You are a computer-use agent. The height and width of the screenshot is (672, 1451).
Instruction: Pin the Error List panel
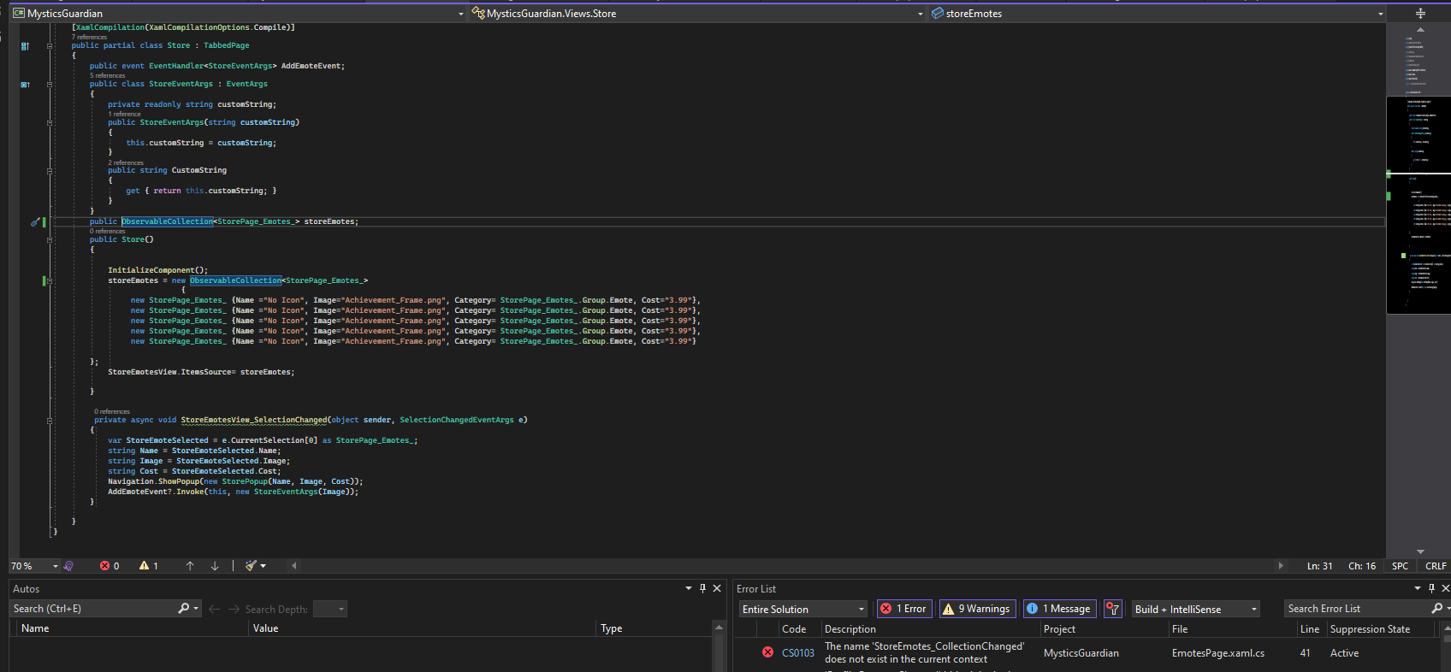tap(1431, 588)
